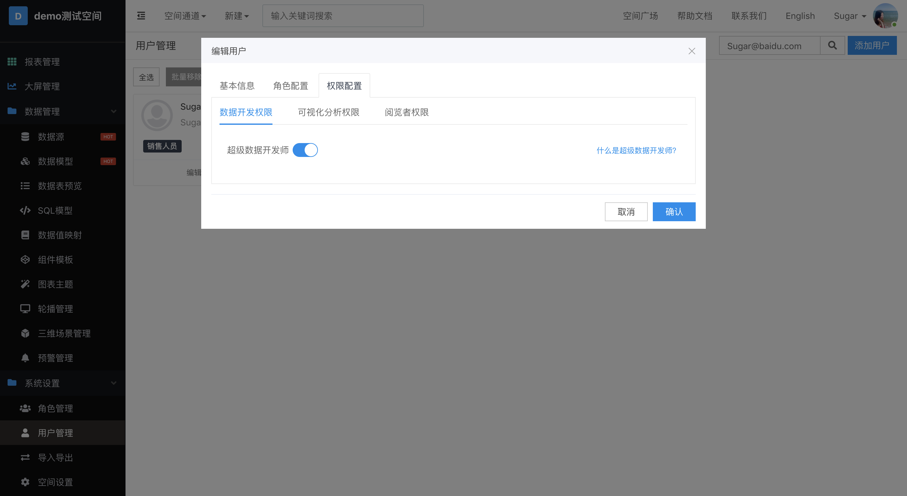Switch to 可视化分析权限 sub-tab
Image resolution: width=907 pixels, height=496 pixels.
tap(328, 112)
